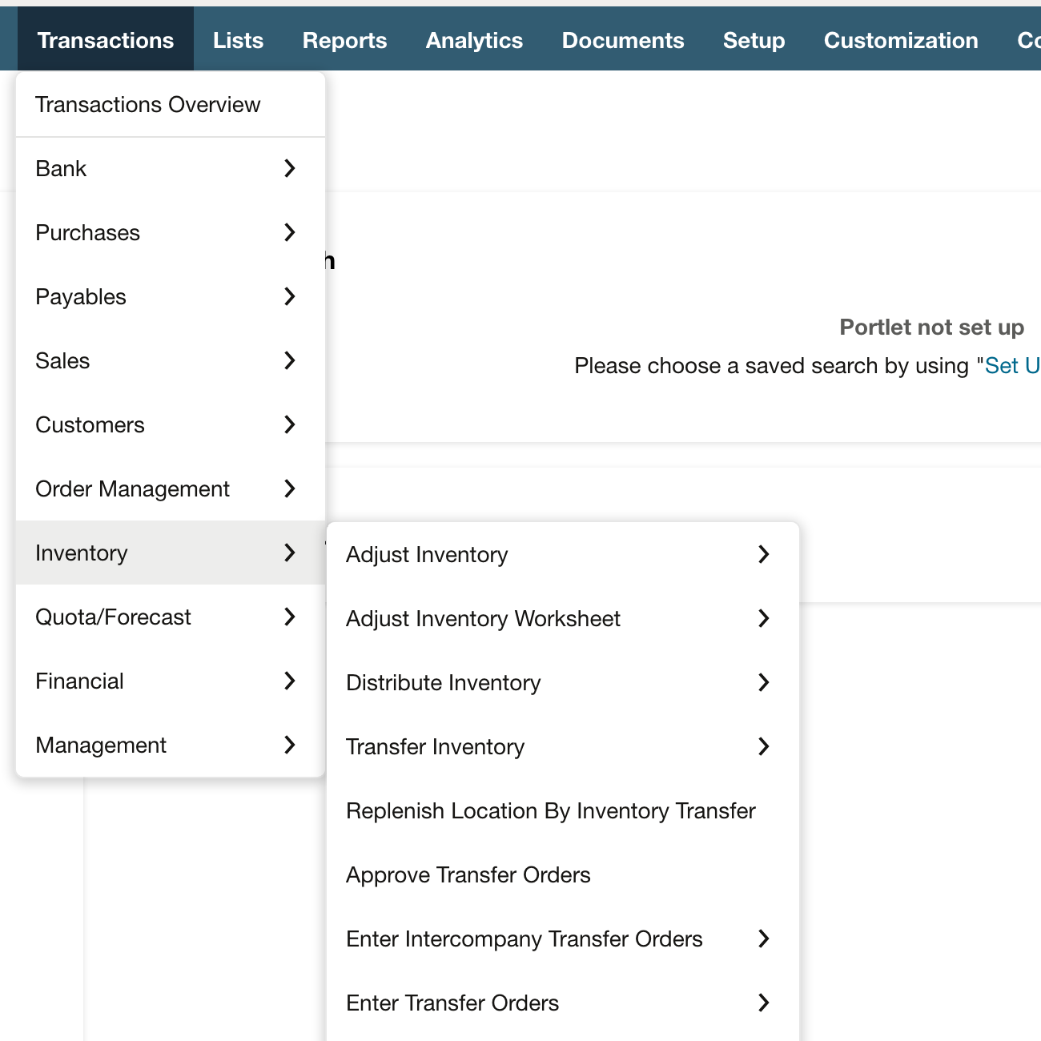Open the Reports menu
The height and width of the screenshot is (1041, 1041).
(344, 40)
